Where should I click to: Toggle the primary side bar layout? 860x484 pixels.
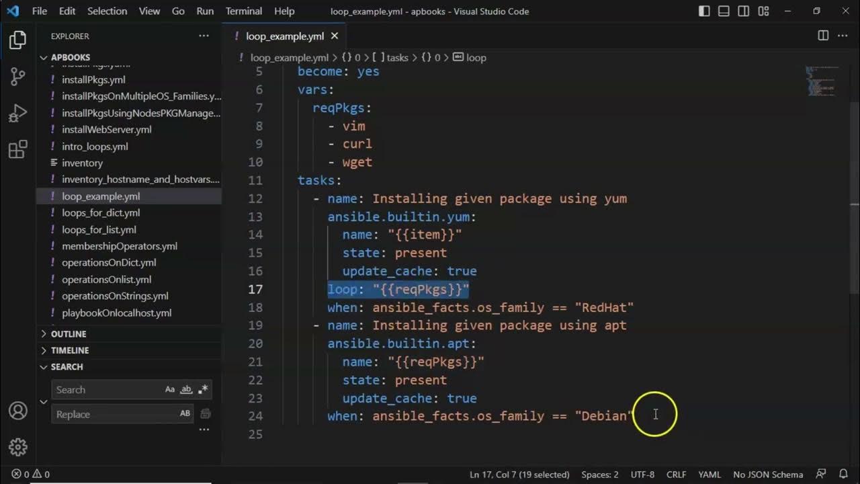pos(704,11)
